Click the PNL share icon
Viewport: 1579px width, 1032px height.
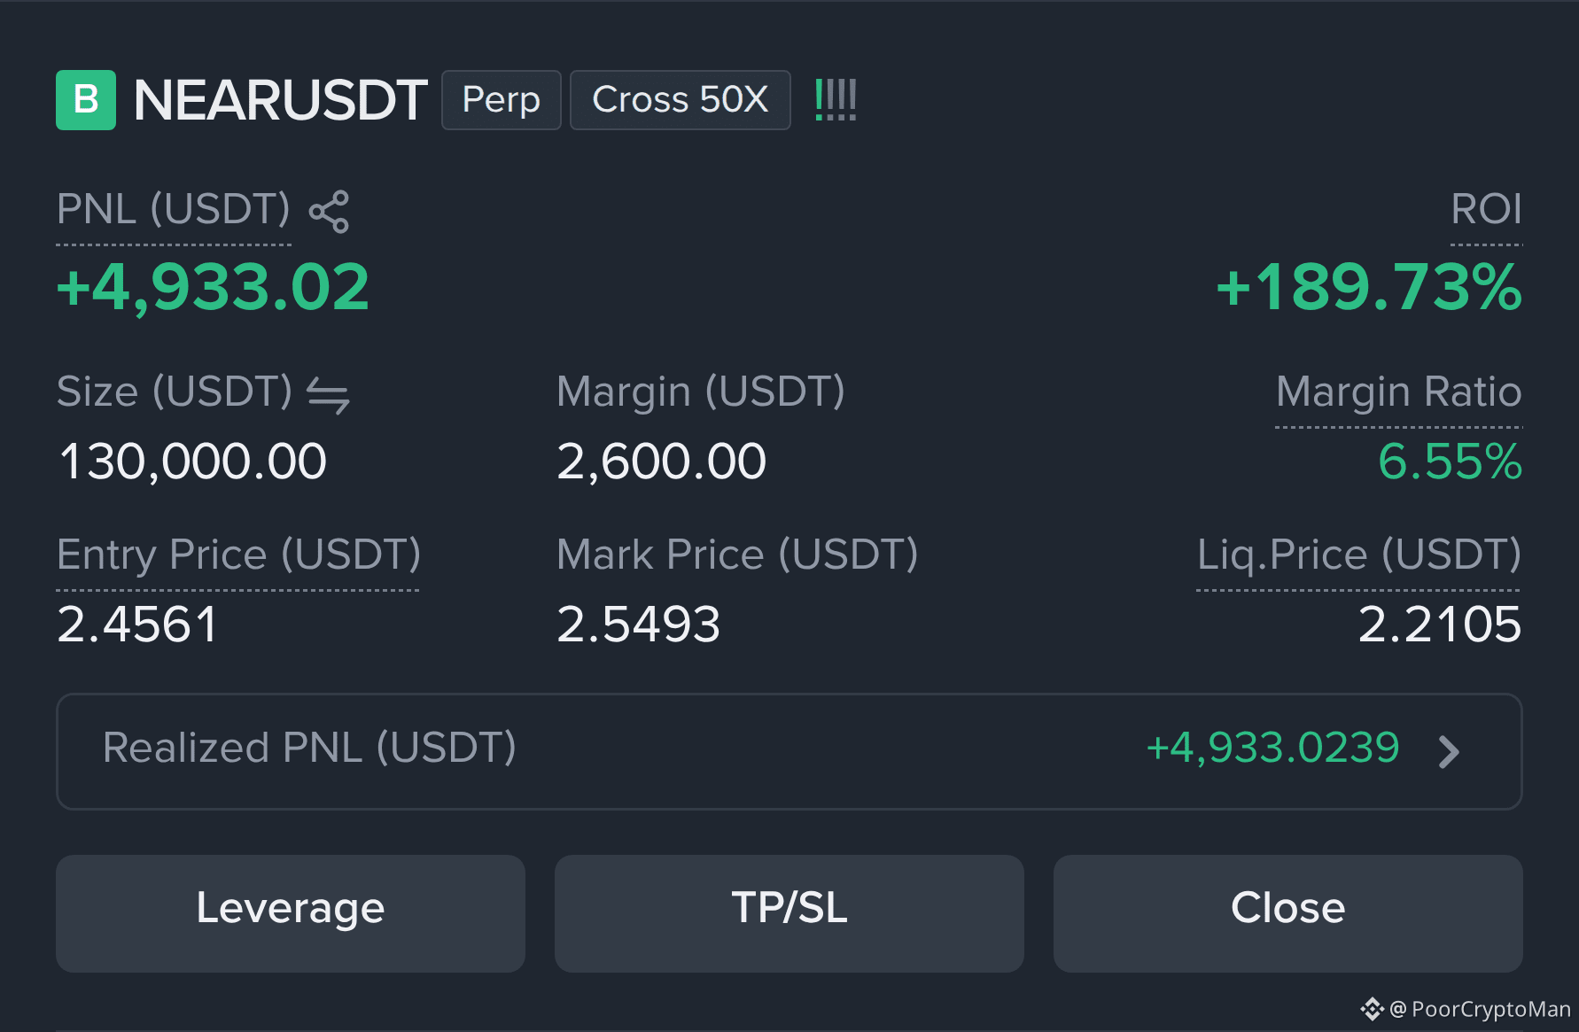pos(329,212)
